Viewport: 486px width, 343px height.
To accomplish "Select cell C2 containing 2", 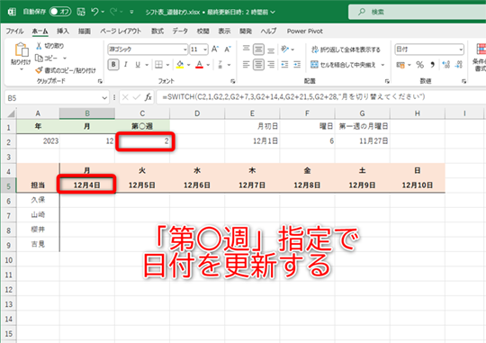I will [142, 141].
